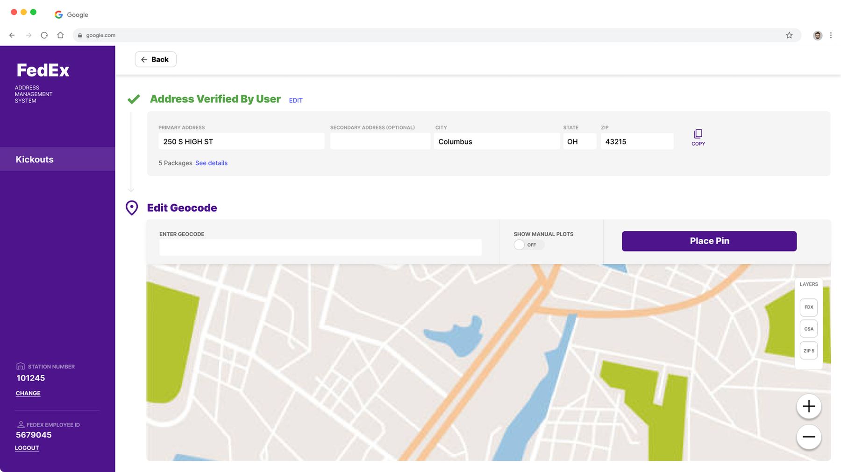Click the Enter Geocode input field

coord(321,247)
